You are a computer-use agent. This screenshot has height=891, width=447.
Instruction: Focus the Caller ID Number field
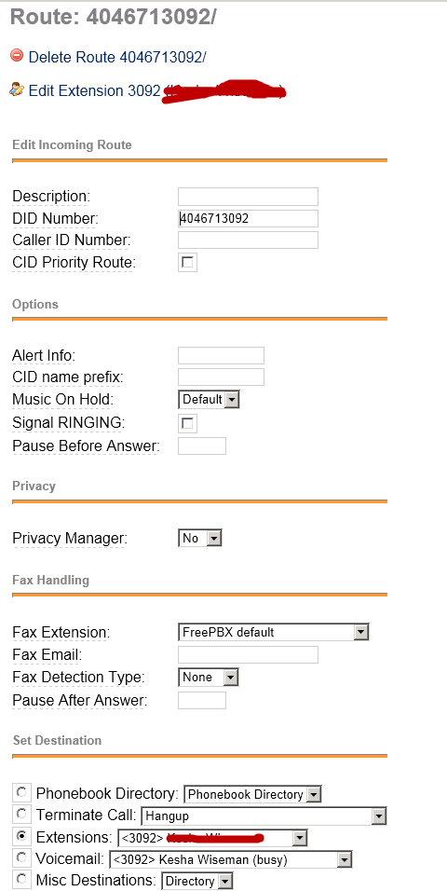click(249, 240)
